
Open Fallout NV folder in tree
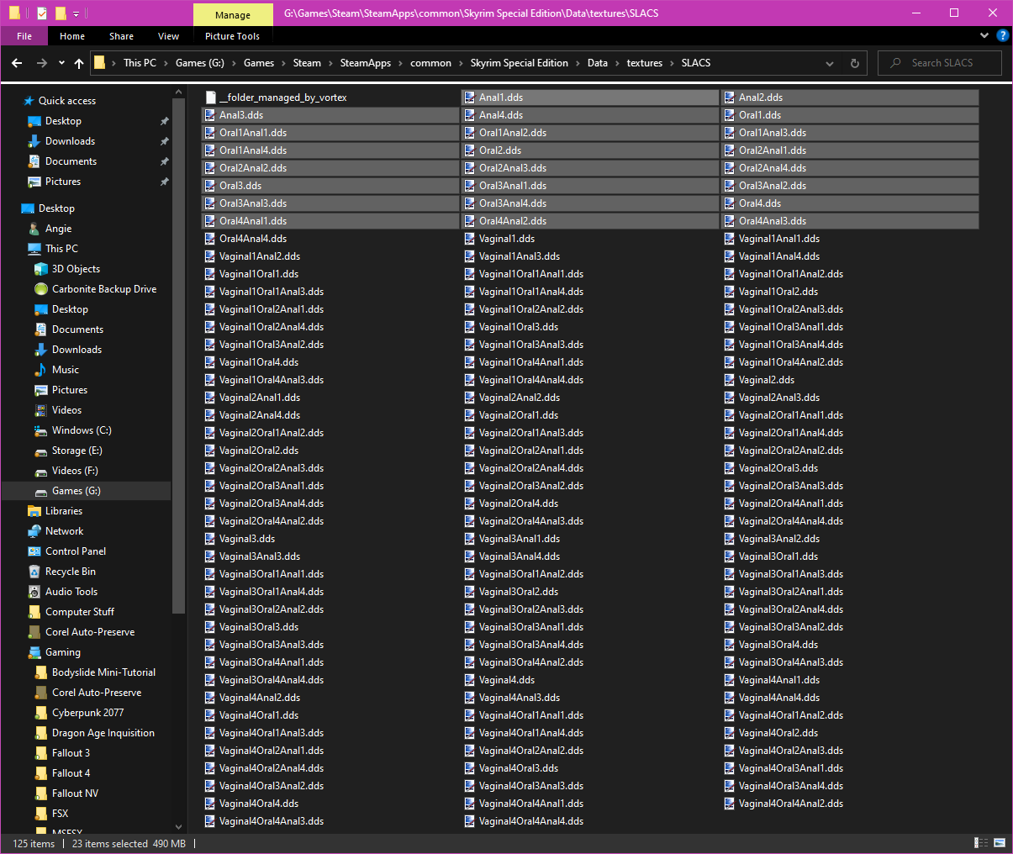(75, 793)
